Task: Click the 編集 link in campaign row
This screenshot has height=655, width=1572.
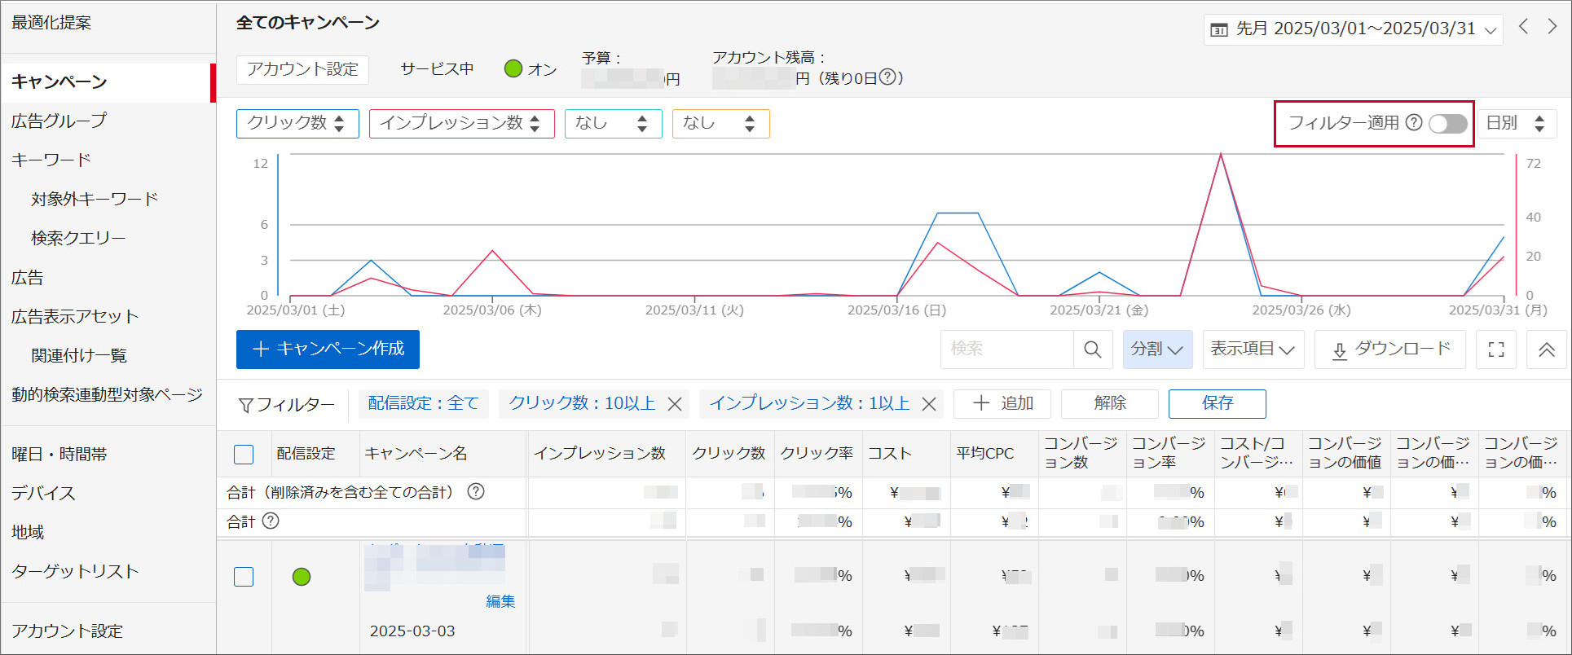Action: [x=500, y=601]
